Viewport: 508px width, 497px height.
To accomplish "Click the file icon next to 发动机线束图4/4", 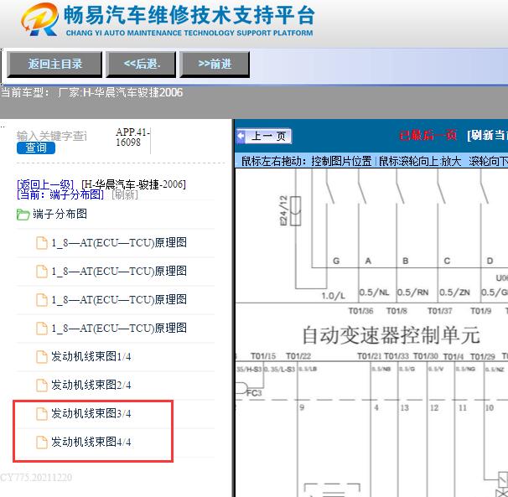I will point(41,443).
